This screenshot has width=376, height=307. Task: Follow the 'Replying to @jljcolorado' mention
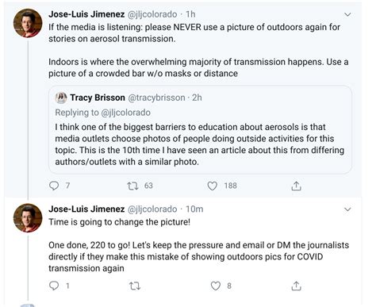(126, 113)
